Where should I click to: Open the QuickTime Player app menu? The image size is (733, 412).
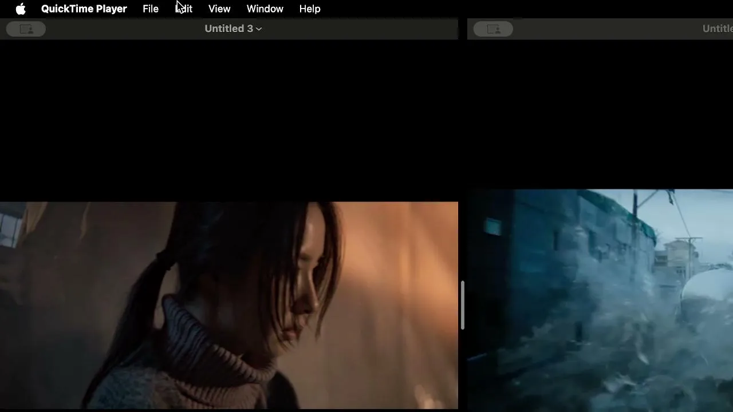click(84, 9)
